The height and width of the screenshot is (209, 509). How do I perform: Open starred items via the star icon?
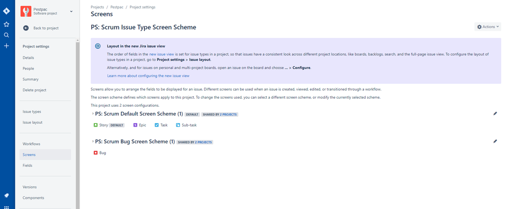(6, 24)
